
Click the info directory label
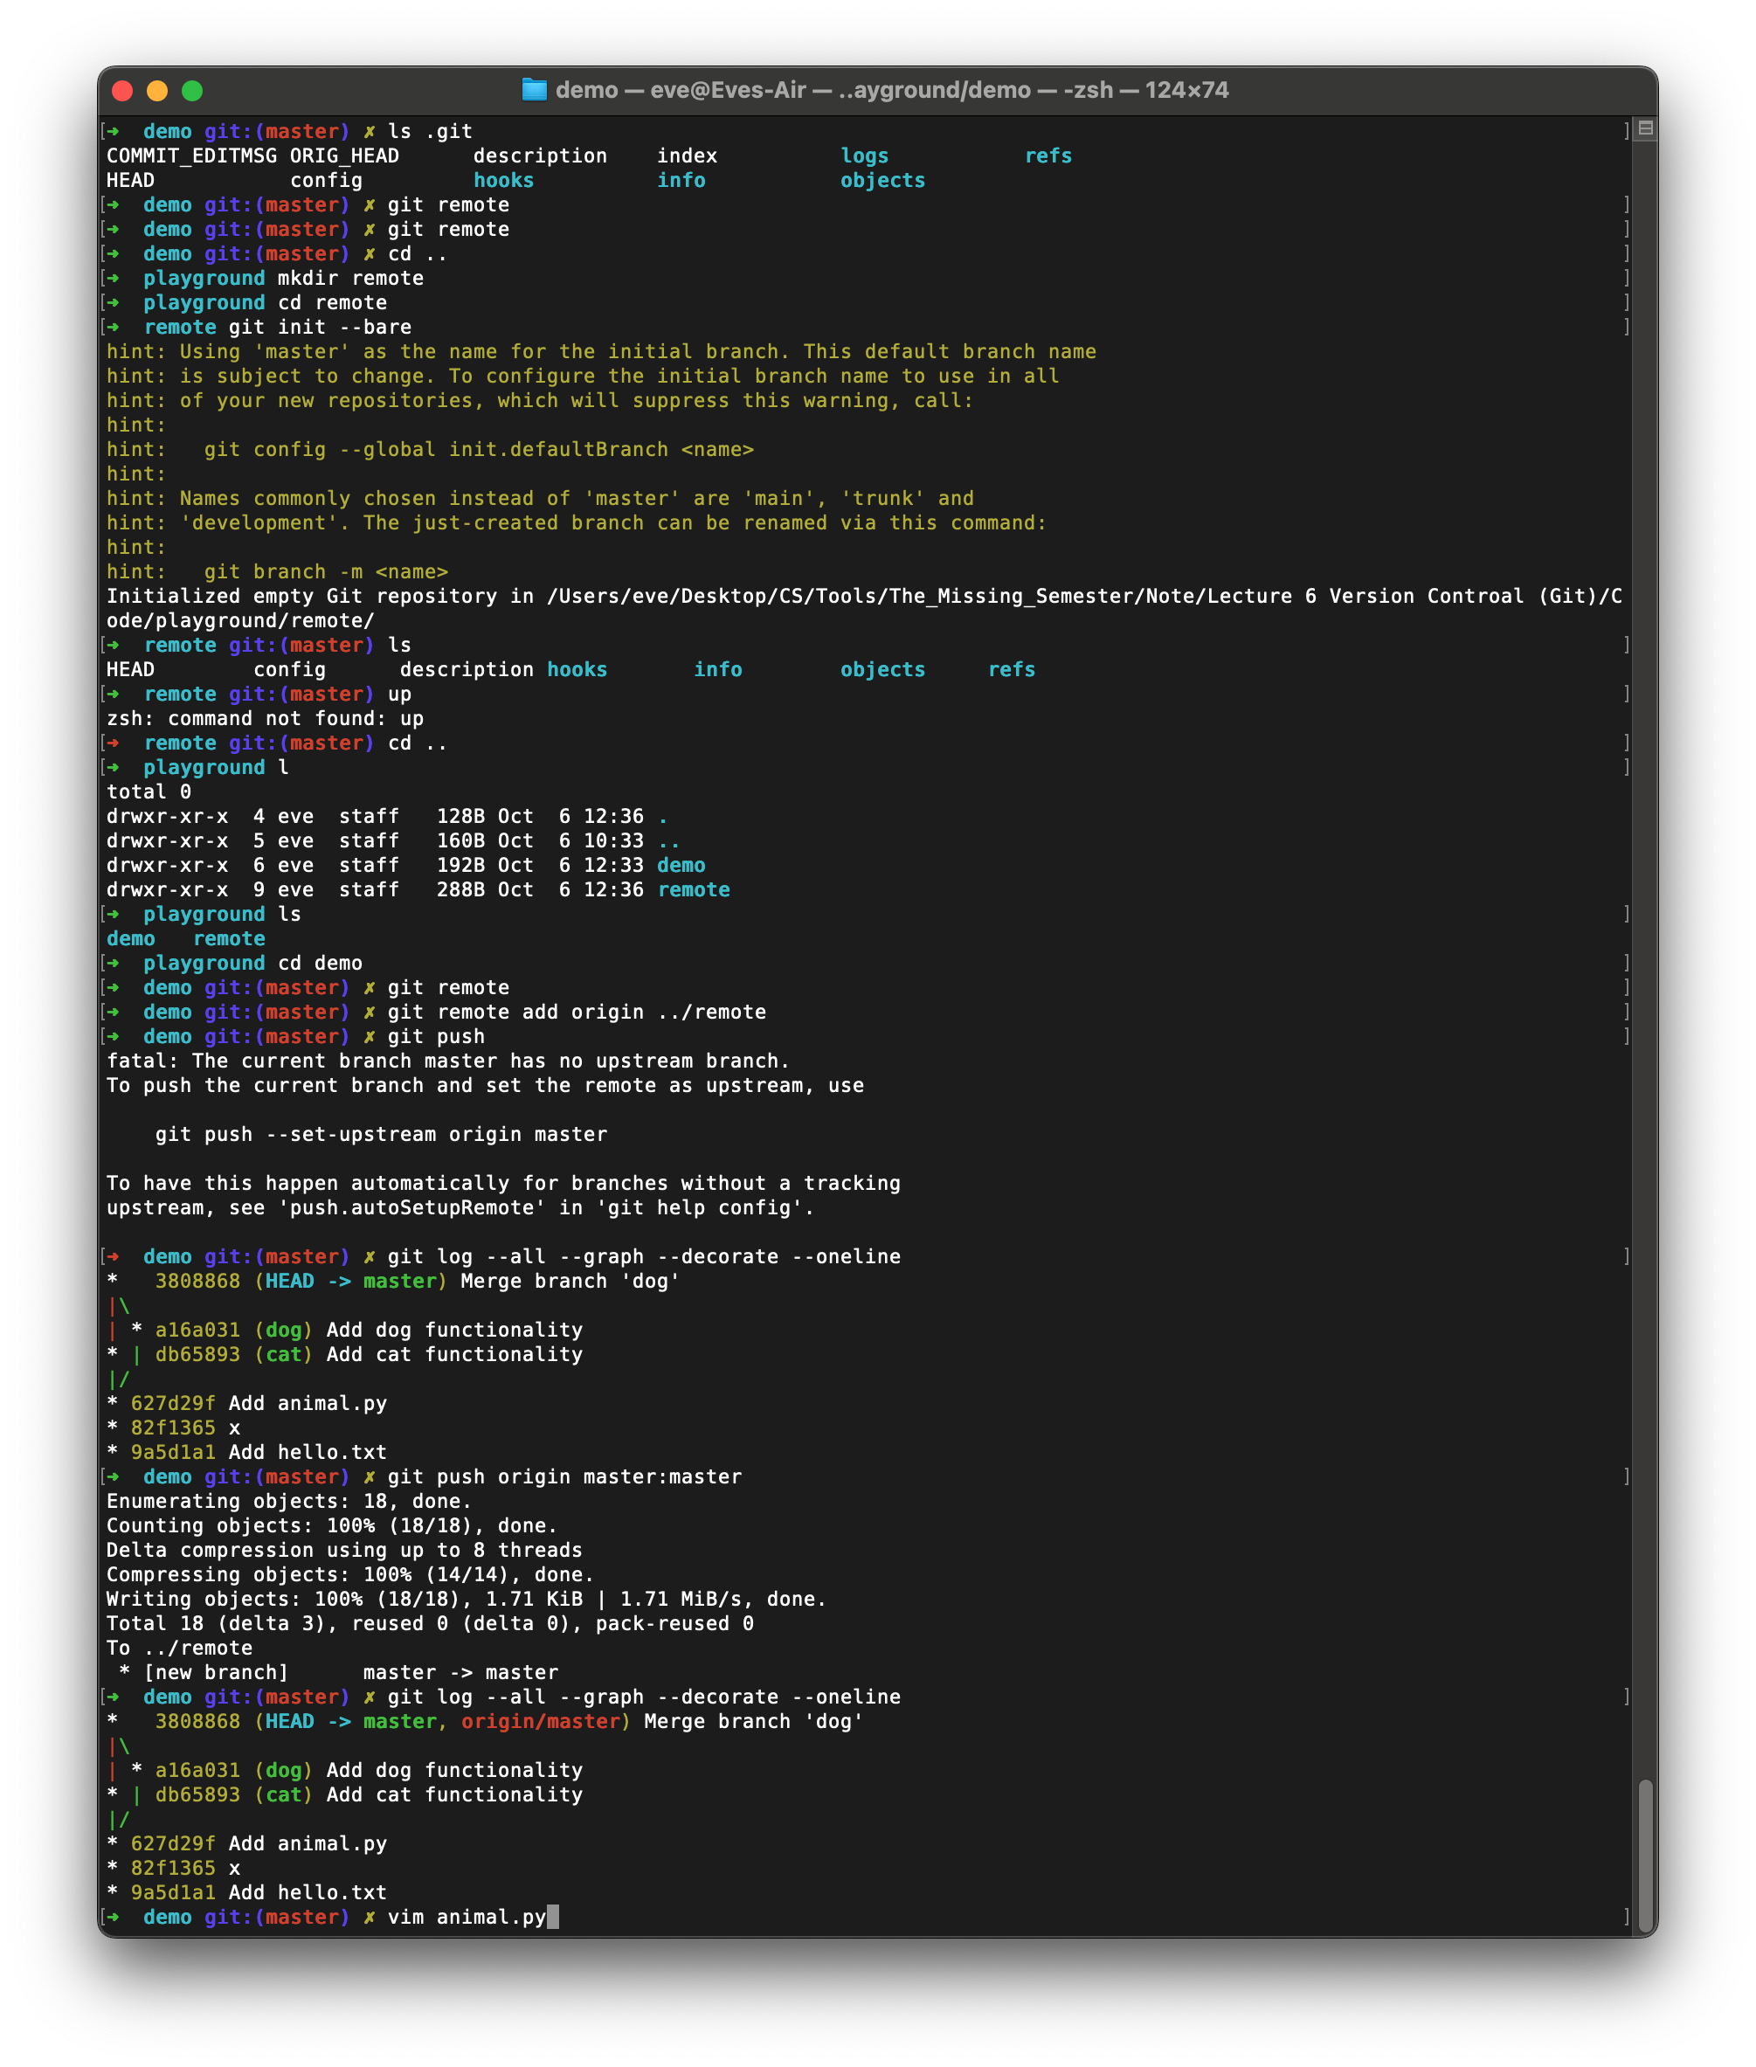(681, 181)
